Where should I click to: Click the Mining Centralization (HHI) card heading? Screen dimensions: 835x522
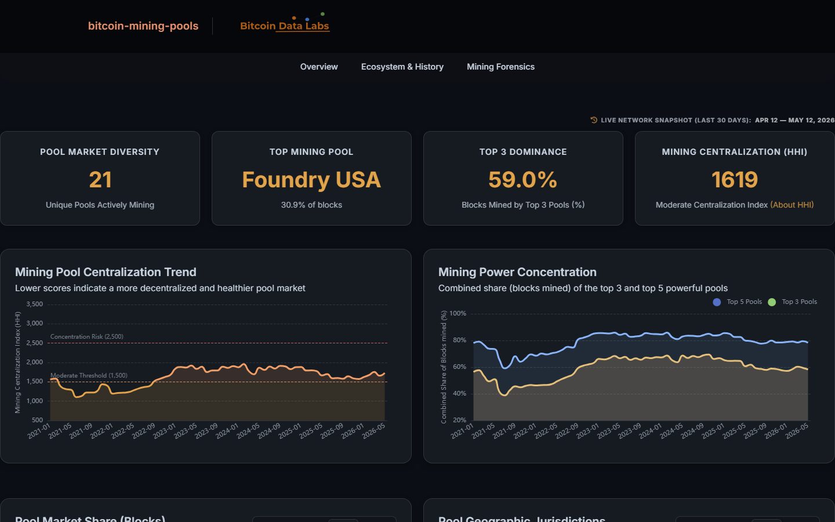click(x=735, y=152)
